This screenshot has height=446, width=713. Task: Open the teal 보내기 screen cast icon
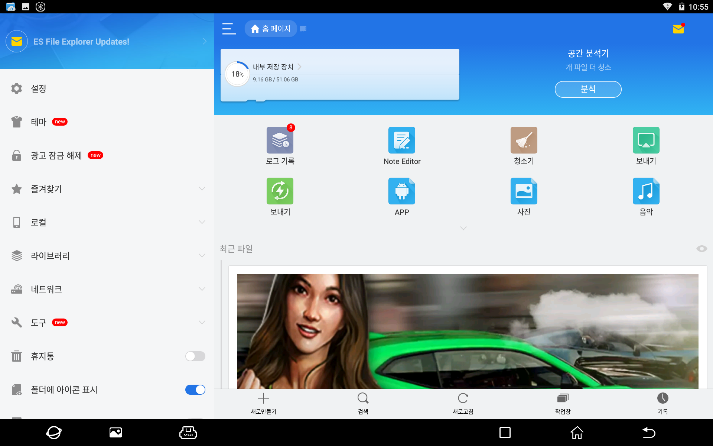click(x=646, y=140)
